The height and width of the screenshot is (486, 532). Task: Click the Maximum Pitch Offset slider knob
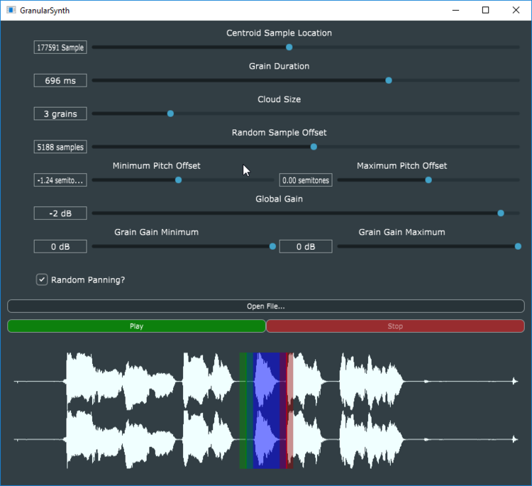[428, 180]
